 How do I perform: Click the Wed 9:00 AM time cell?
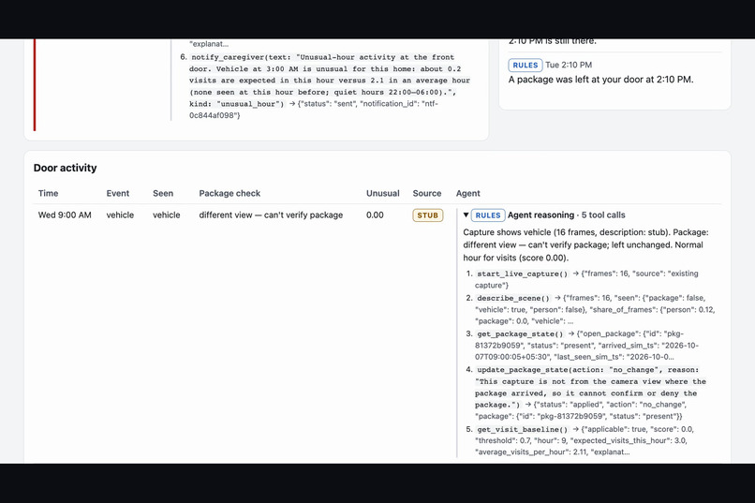pos(65,215)
